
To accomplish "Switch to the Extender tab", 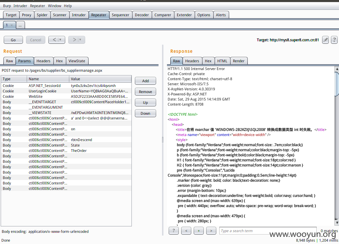I will (x=184, y=15).
